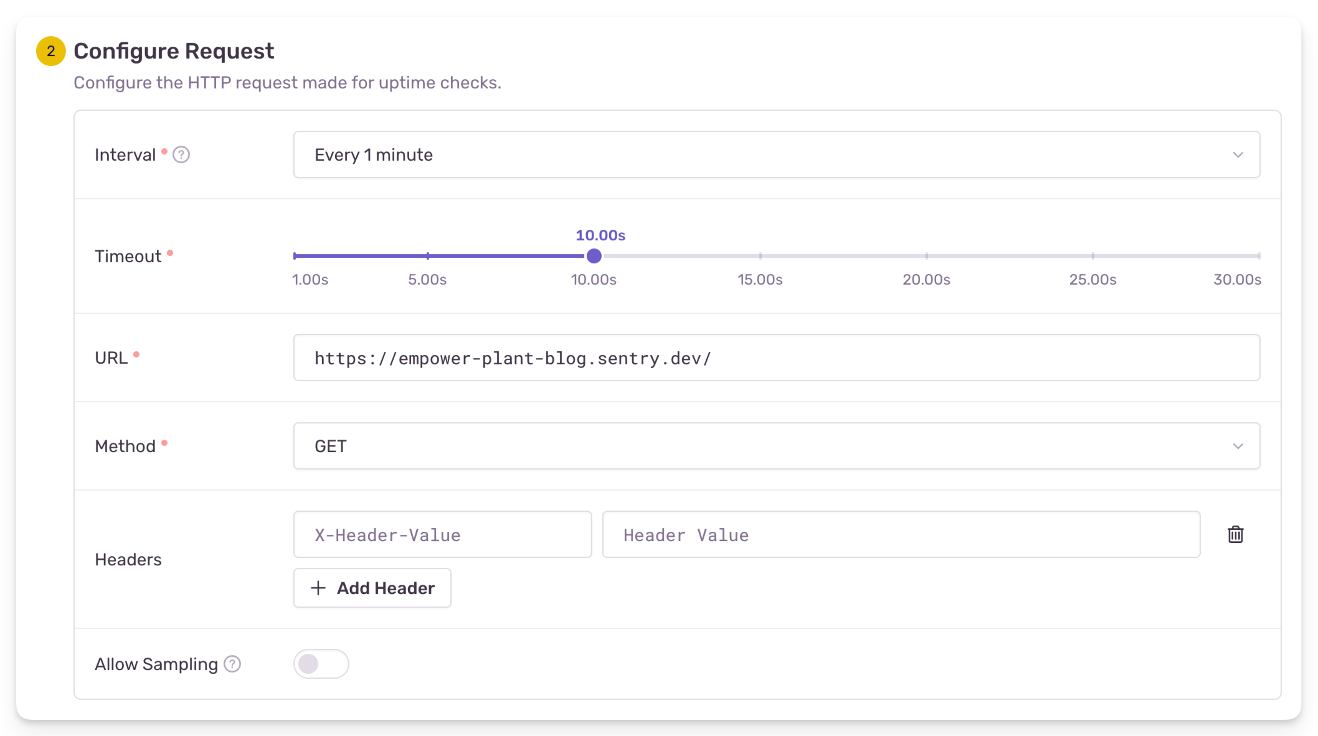Click the plus icon in Add Header
The height and width of the screenshot is (736, 1318).
point(318,588)
